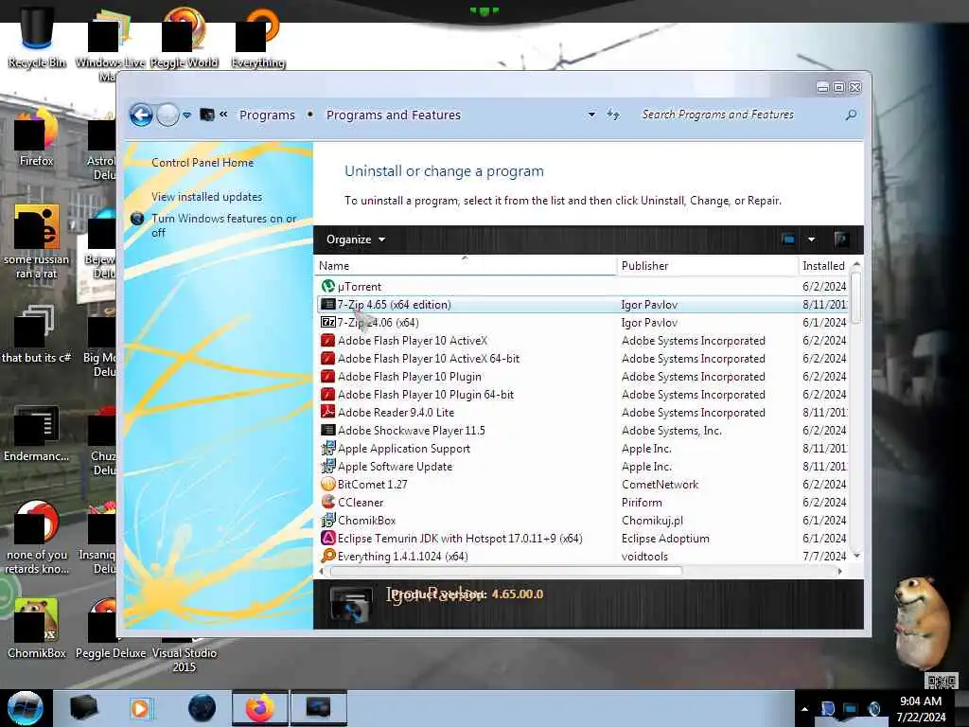Click the horizontal scrollbar of program list
Viewport: 969px width, 727px height.
[x=506, y=571]
